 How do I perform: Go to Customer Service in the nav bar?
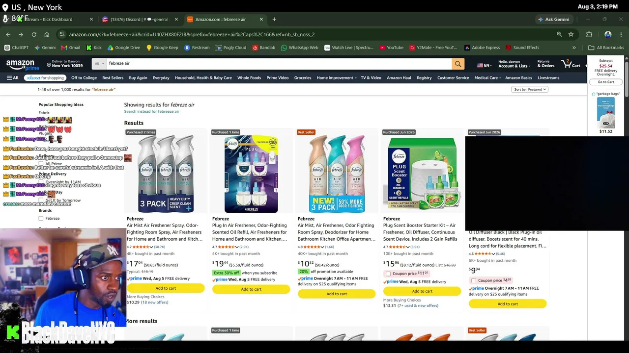(453, 77)
